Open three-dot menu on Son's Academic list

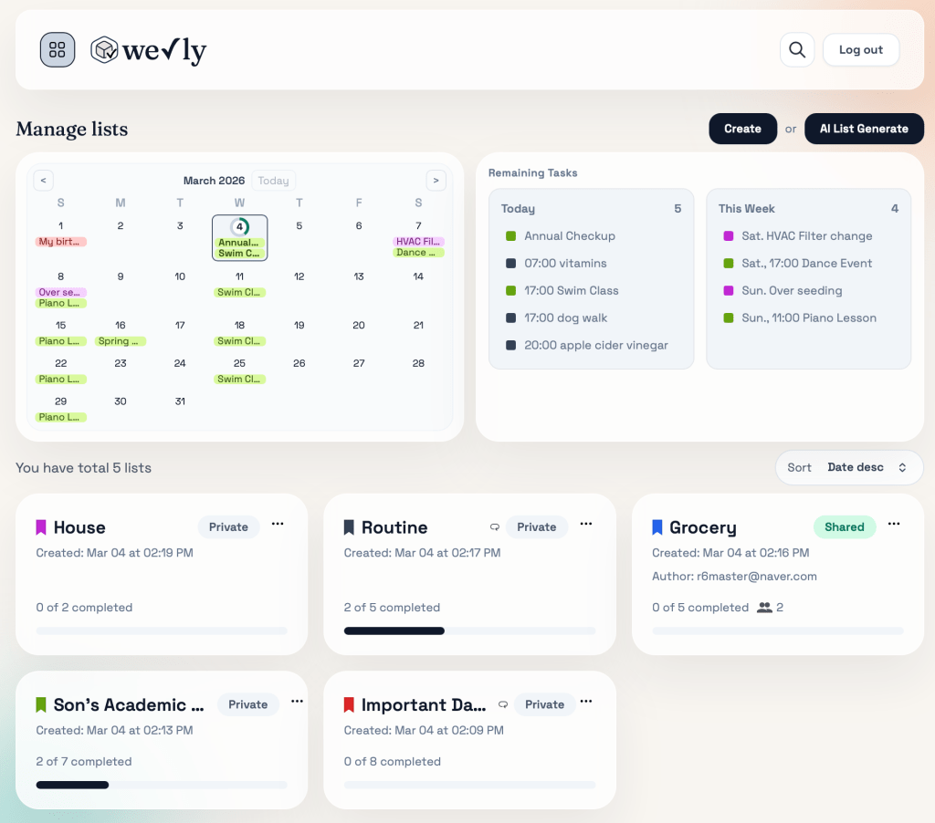[x=297, y=702]
